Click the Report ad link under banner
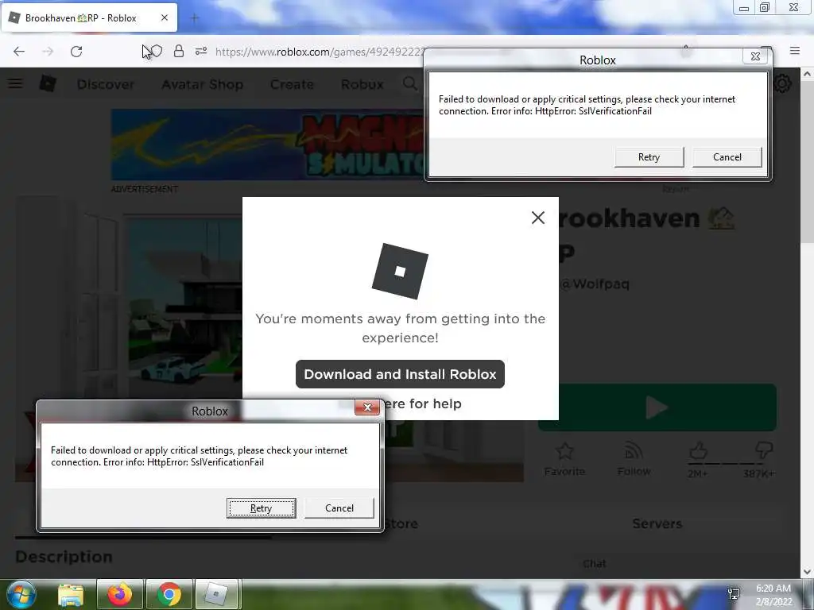The image size is (814, 610). pos(675,189)
